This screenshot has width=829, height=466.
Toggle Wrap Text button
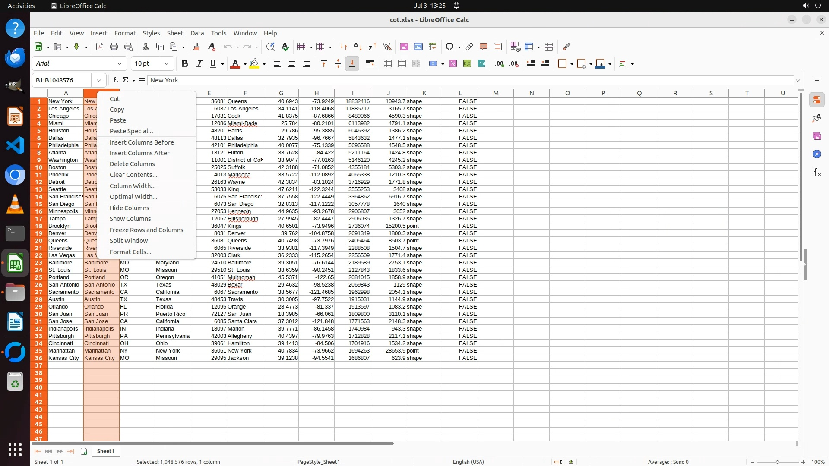point(370,63)
